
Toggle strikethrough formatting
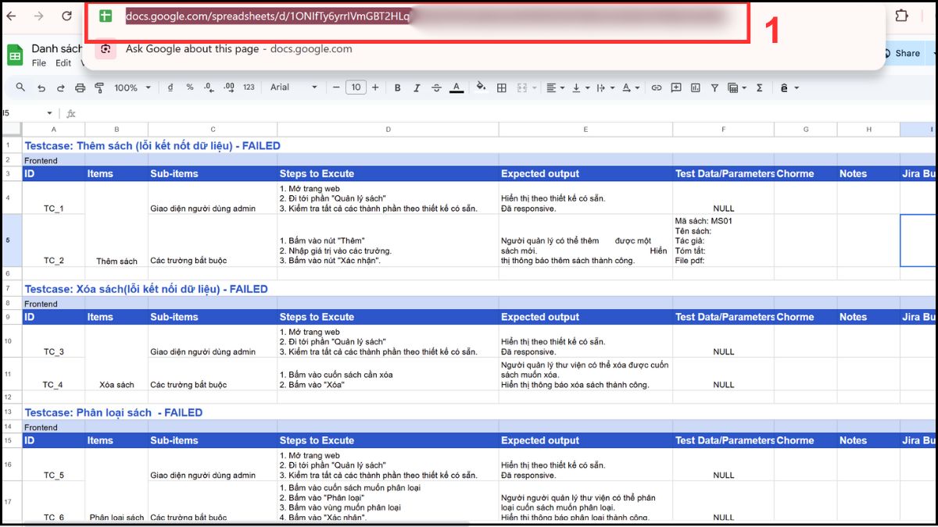pos(436,87)
